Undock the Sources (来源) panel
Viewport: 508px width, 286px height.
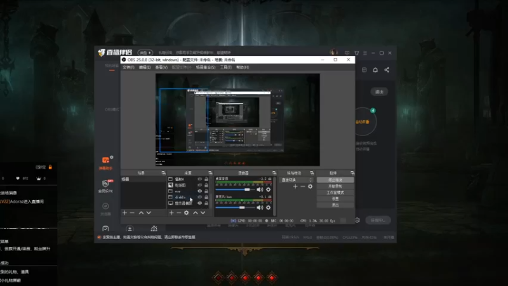pyautogui.click(x=210, y=173)
